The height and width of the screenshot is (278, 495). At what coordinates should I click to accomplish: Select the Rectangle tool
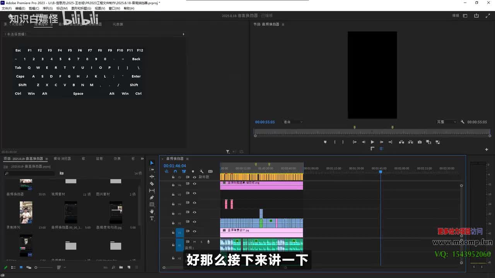pos(152,205)
